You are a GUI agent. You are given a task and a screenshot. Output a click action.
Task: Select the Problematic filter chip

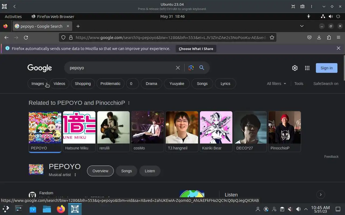click(x=111, y=84)
